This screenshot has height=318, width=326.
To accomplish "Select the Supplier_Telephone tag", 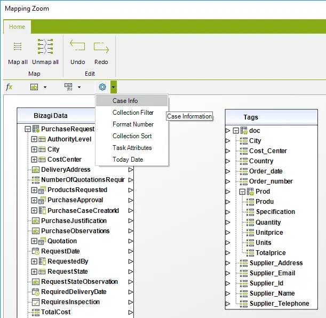I will tap(279, 304).
